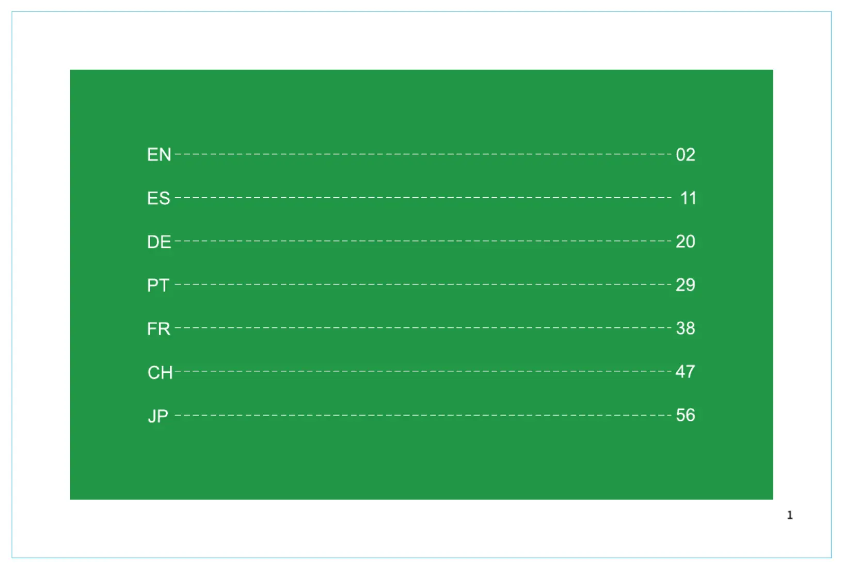Viewport: 843px width, 570px height.
Task: Click page number 56 for JP
Action: [686, 415]
